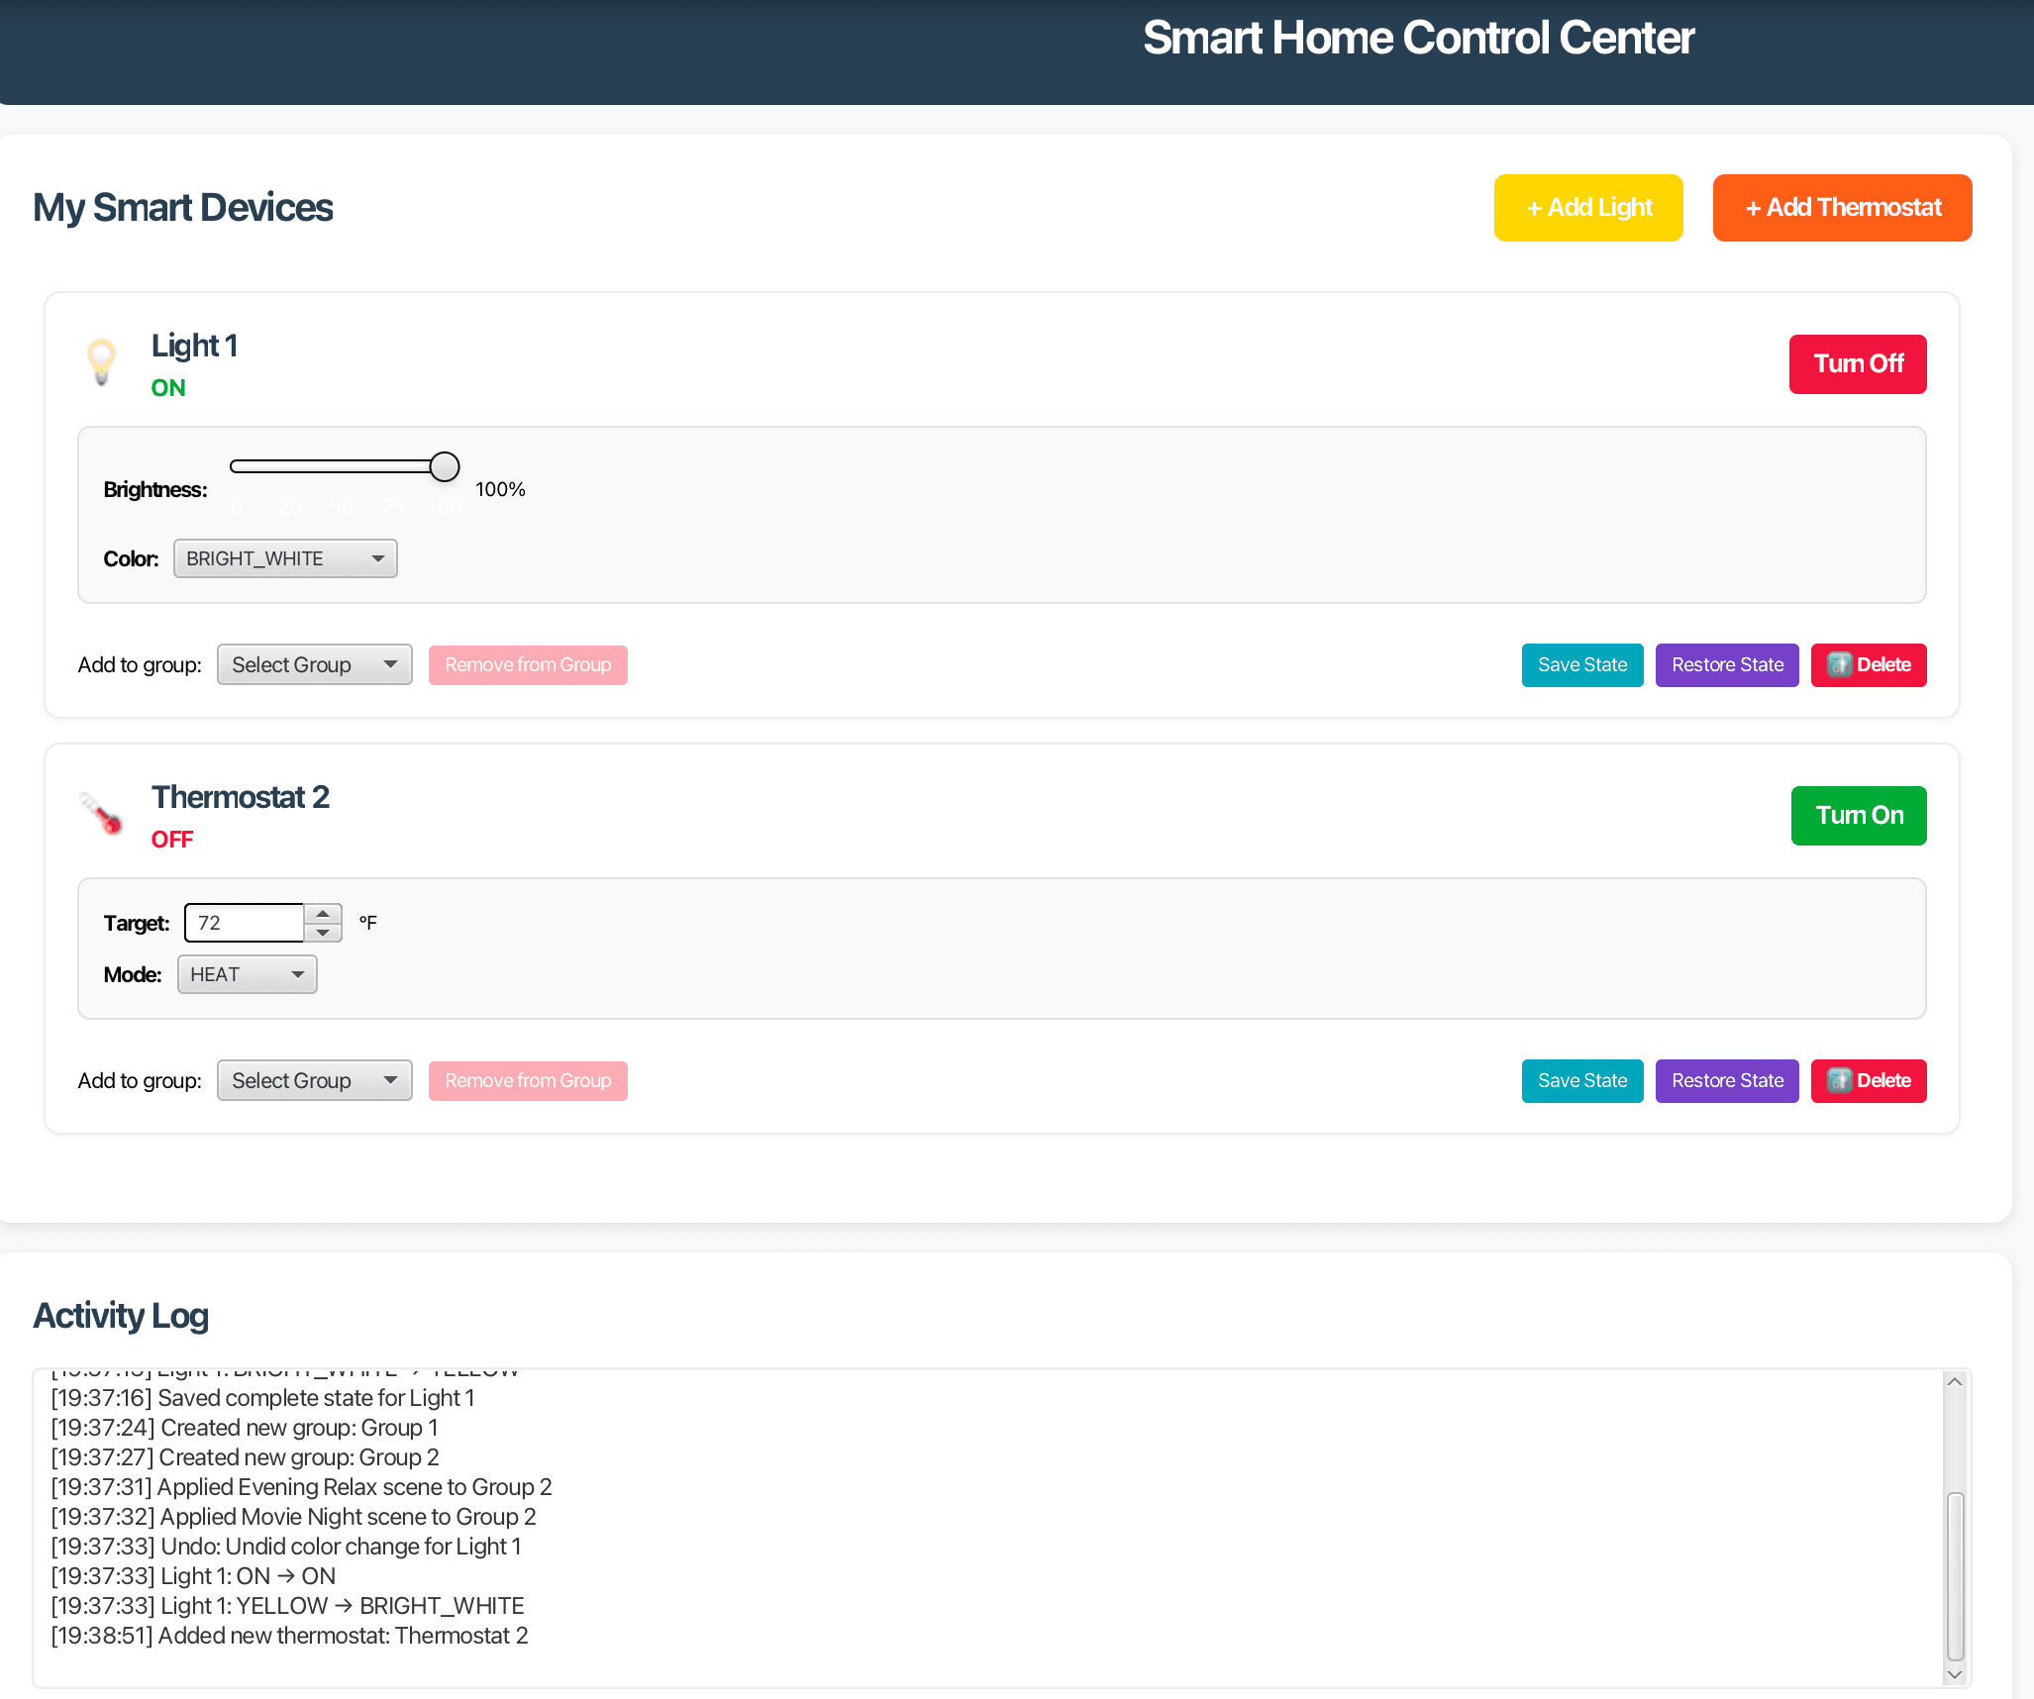Save State for Light 1
The image size is (2034, 1699).
tap(1581, 664)
